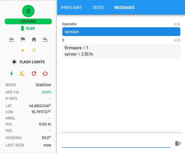Click the MODE label
Screen dimensions: 185x153
(x=11, y=85)
